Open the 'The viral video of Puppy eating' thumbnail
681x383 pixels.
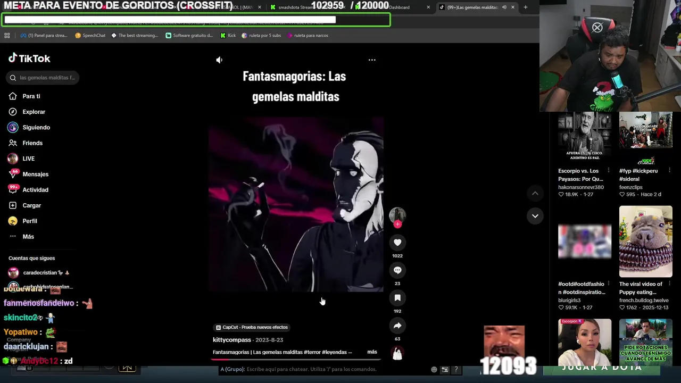point(646,241)
